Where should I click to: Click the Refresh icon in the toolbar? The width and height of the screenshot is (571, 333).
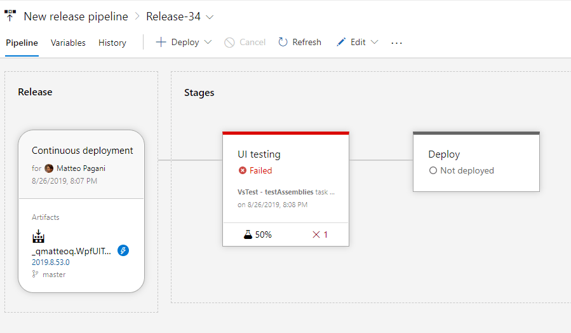[x=283, y=43]
